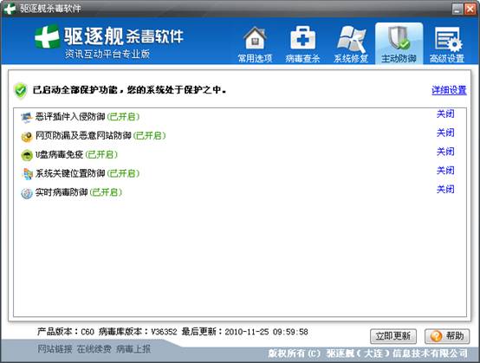Open the 病毒上报 link
The height and width of the screenshot is (363, 480).
pyautogui.click(x=133, y=349)
